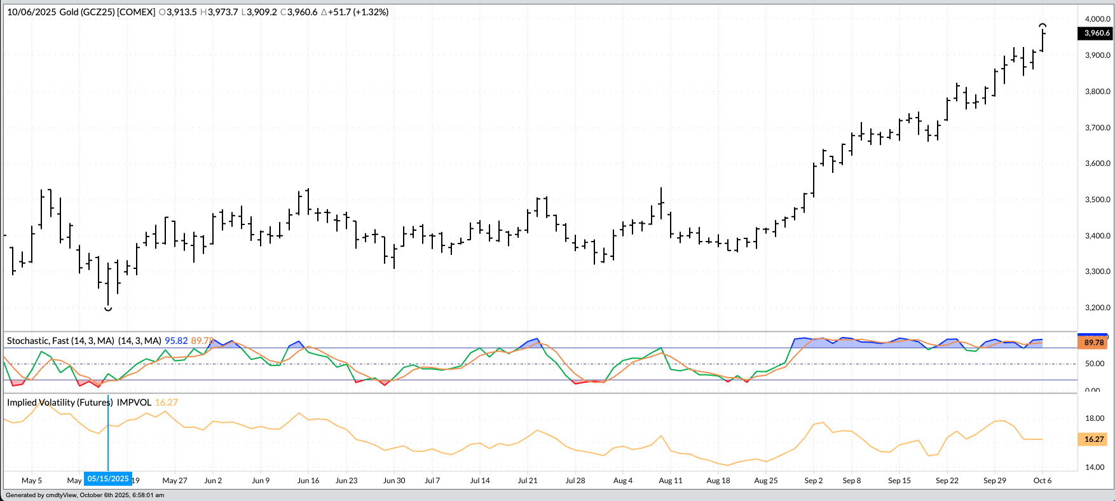Image resolution: width=1115 pixels, height=501 pixels.
Task: Click the Jul 7 date label
Action: pos(432,481)
